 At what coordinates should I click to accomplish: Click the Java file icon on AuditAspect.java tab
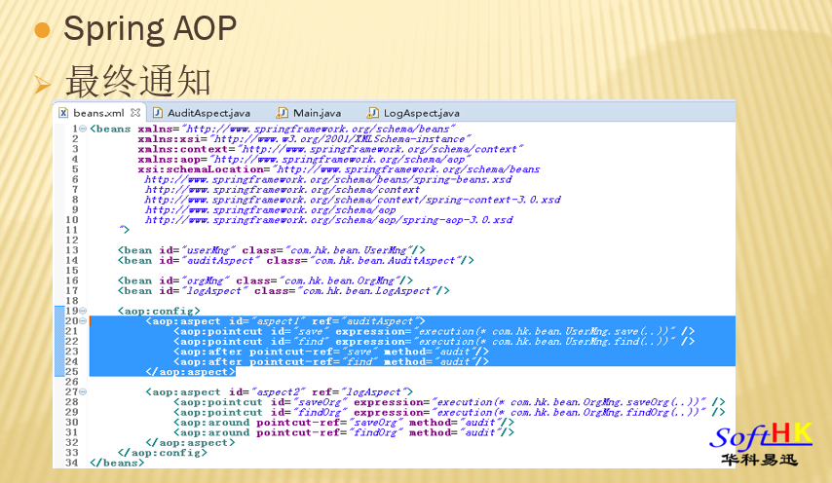pyautogui.click(x=158, y=112)
